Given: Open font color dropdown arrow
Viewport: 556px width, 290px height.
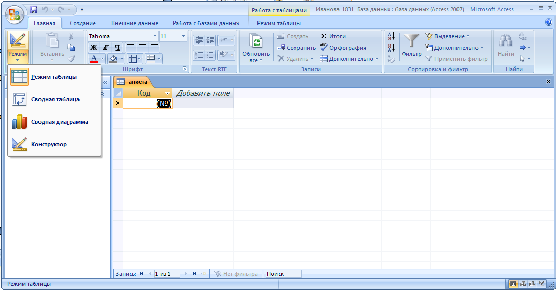Looking at the screenshot, I should (x=103, y=59).
